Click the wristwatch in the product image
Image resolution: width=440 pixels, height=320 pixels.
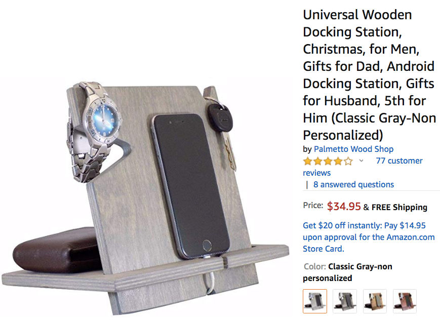coord(95,132)
